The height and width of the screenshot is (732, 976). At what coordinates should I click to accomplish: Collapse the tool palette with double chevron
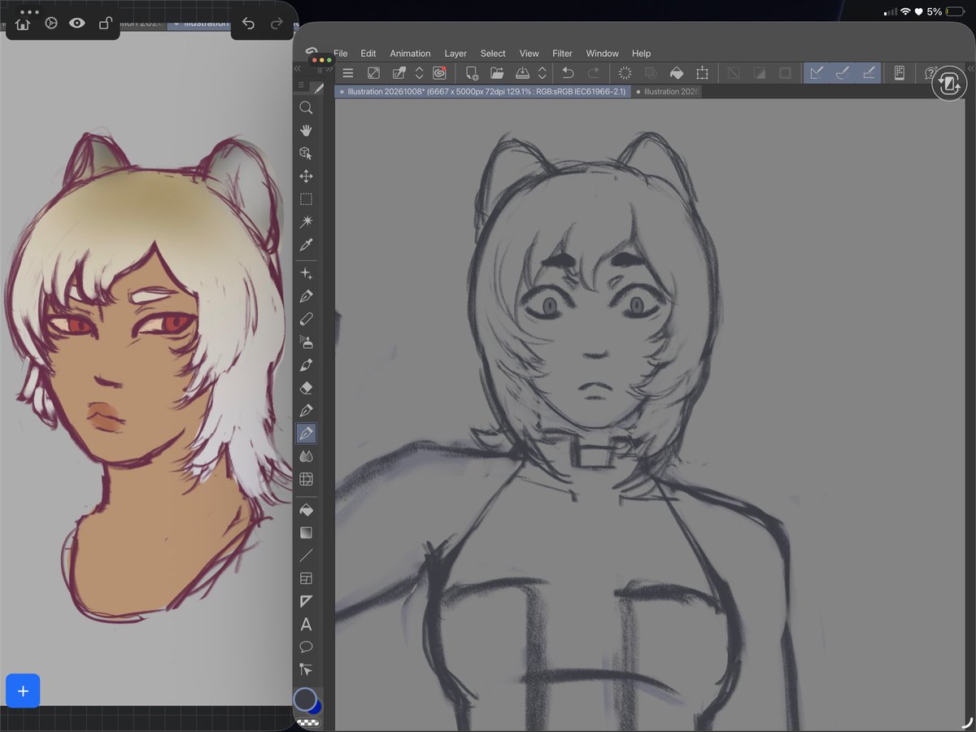(298, 70)
